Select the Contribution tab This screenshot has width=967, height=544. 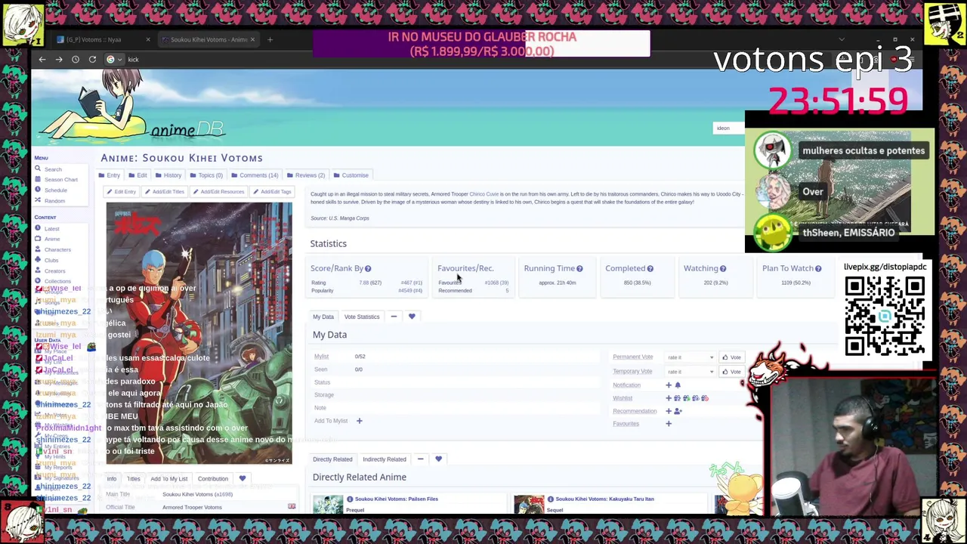pos(212,478)
